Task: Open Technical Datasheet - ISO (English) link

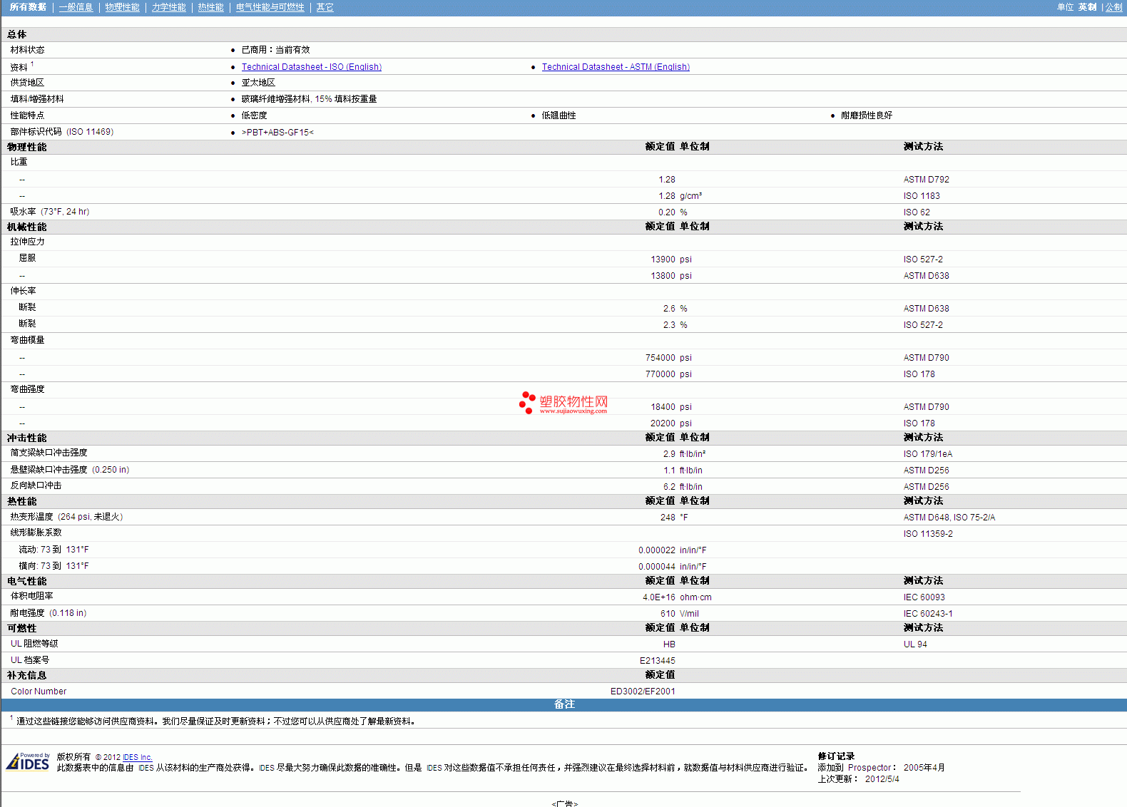Action: 311,67
